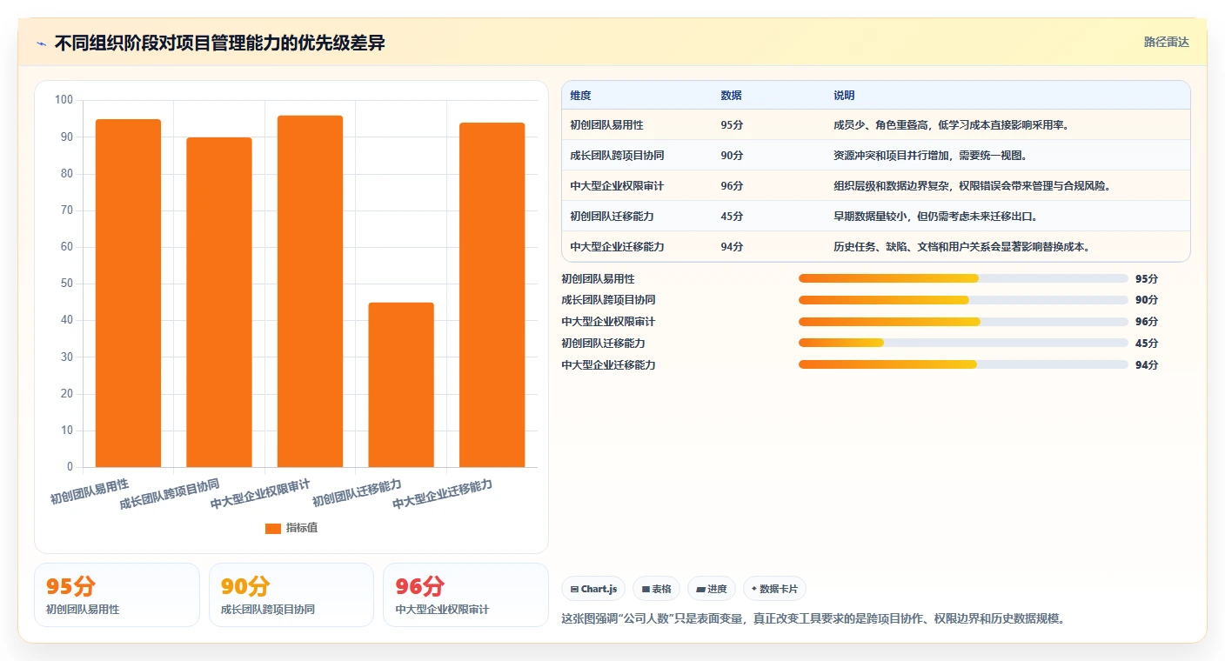This screenshot has height=661, width=1225.
Task: Click the 数据 column header
Action: pos(732,96)
